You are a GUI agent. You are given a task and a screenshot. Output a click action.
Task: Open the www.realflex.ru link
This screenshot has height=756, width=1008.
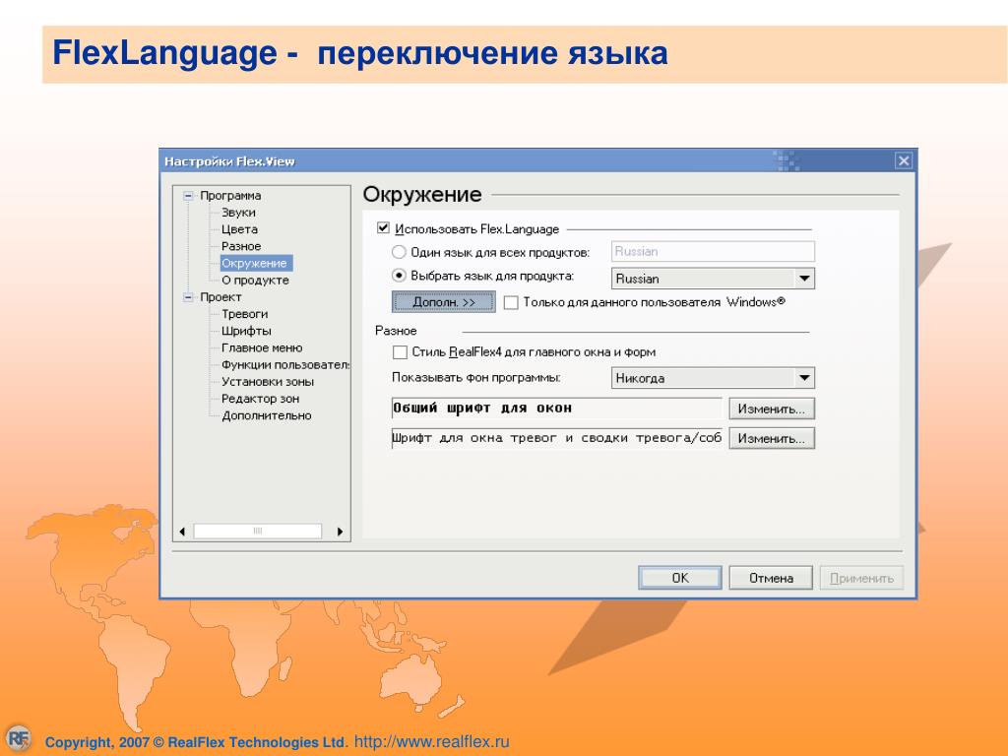click(432, 741)
